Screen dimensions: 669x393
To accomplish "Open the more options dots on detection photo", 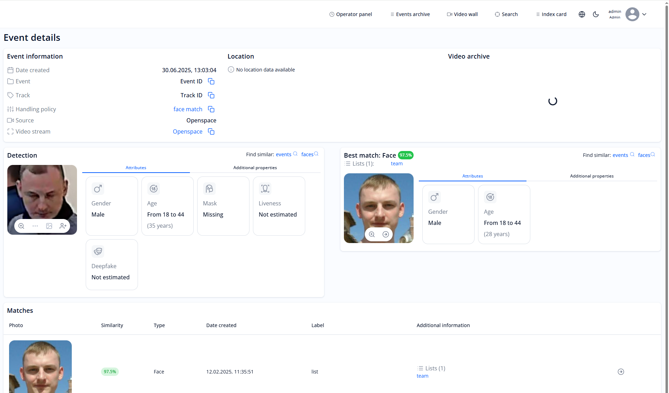I will click(35, 226).
